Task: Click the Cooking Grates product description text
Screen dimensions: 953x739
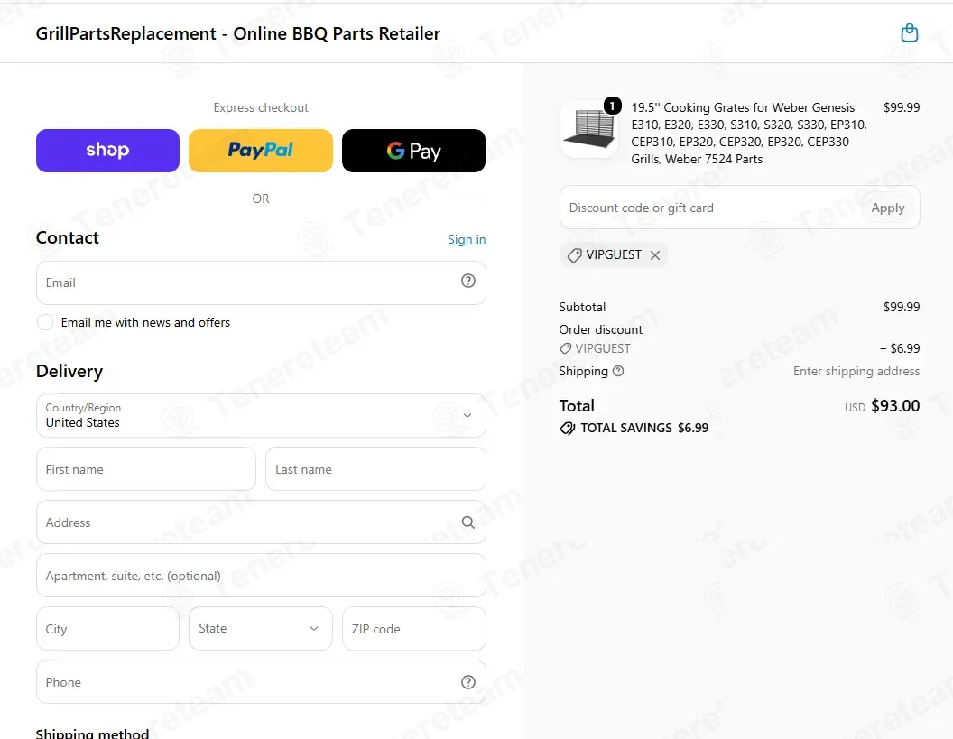Action: (x=749, y=134)
